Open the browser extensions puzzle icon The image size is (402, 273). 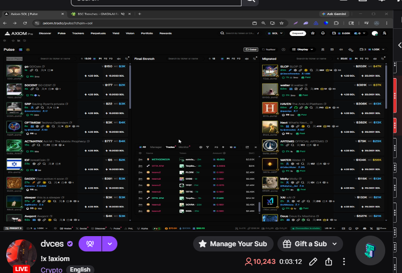[336, 23]
